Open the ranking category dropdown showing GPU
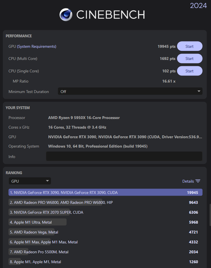The height and width of the screenshot is (268, 211). (x=30, y=181)
